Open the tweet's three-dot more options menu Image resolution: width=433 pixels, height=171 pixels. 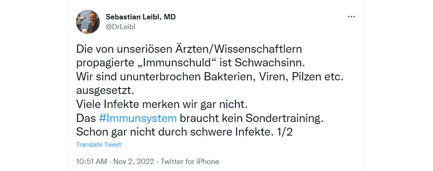point(351,16)
